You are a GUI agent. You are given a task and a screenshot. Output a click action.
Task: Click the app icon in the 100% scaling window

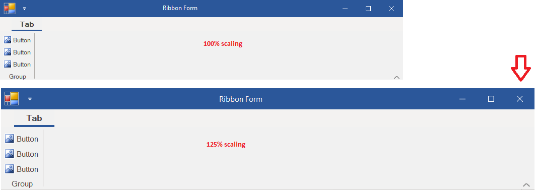[x=10, y=8]
